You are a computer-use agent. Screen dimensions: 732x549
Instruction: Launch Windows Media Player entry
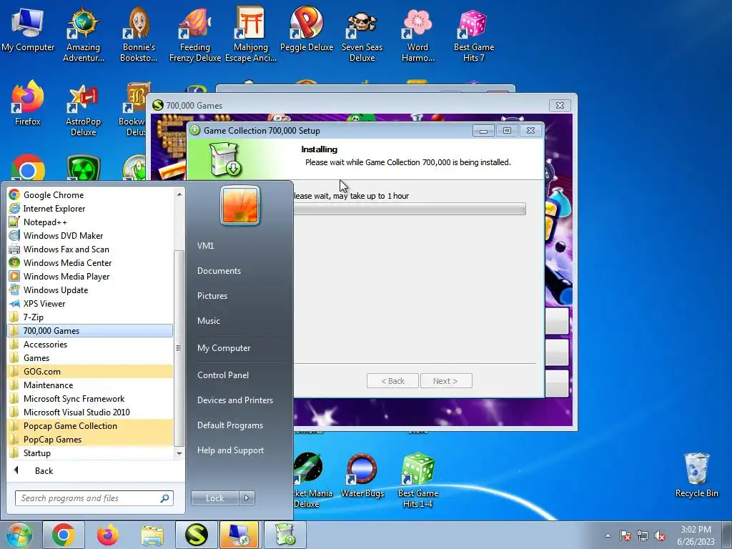pos(90,277)
